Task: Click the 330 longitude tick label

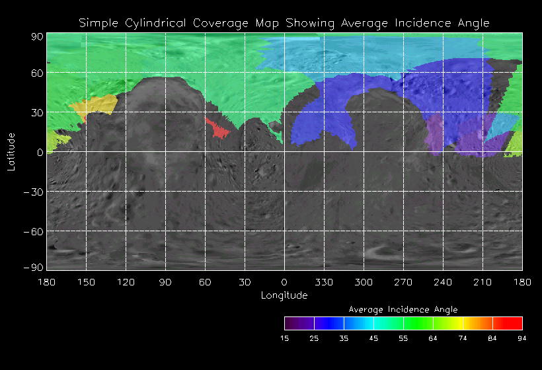Action: click(x=324, y=282)
